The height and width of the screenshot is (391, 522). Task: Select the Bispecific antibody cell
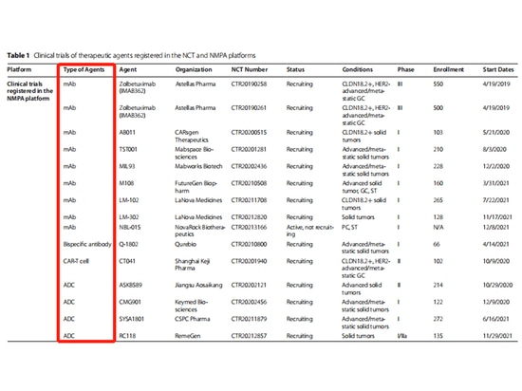(x=87, y=244)
